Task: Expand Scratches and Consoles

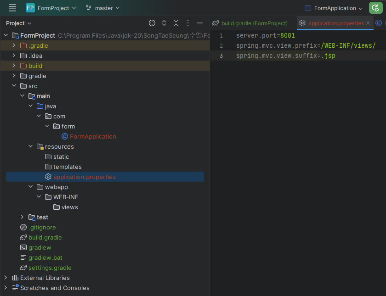Action: click(6, 288)
